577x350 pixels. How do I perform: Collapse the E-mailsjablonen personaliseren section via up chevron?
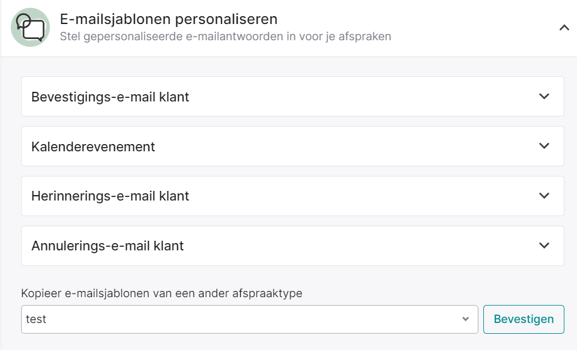click(564, 28)
